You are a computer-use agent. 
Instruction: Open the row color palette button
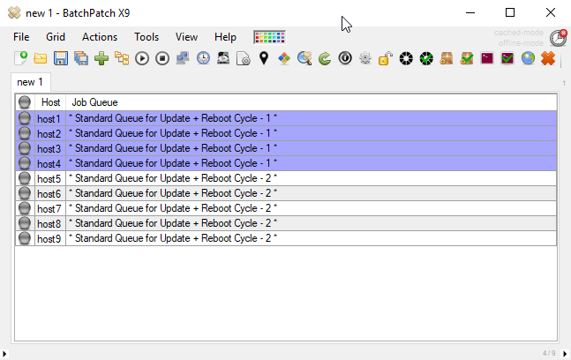coord(269,37)
